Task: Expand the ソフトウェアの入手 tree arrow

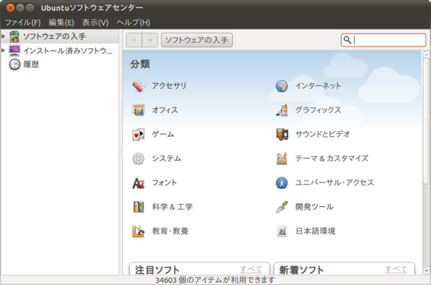Action: tap(4, 37)
